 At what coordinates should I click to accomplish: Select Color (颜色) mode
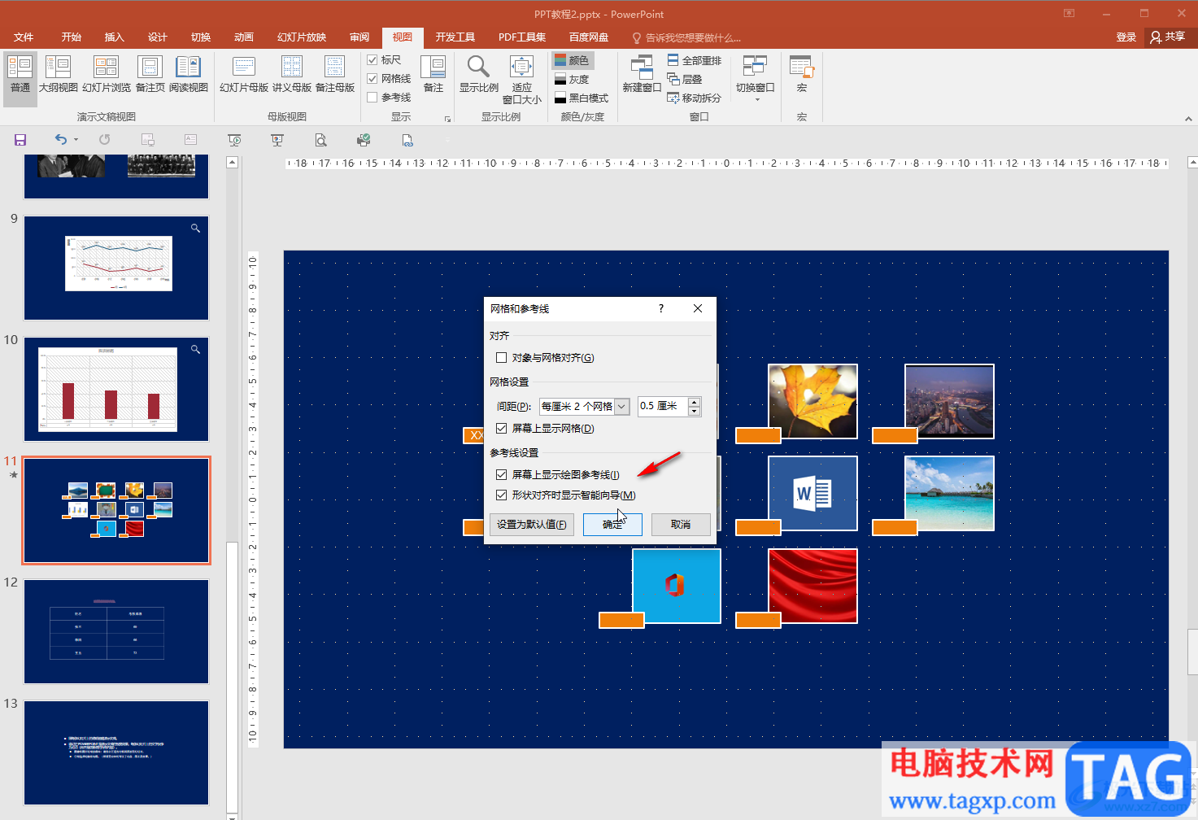[x=573, y=60]
